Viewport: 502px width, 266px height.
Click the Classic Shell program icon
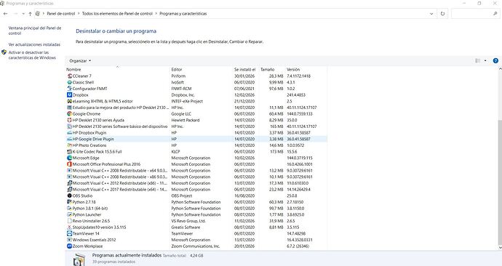click(x=69, y=82)
